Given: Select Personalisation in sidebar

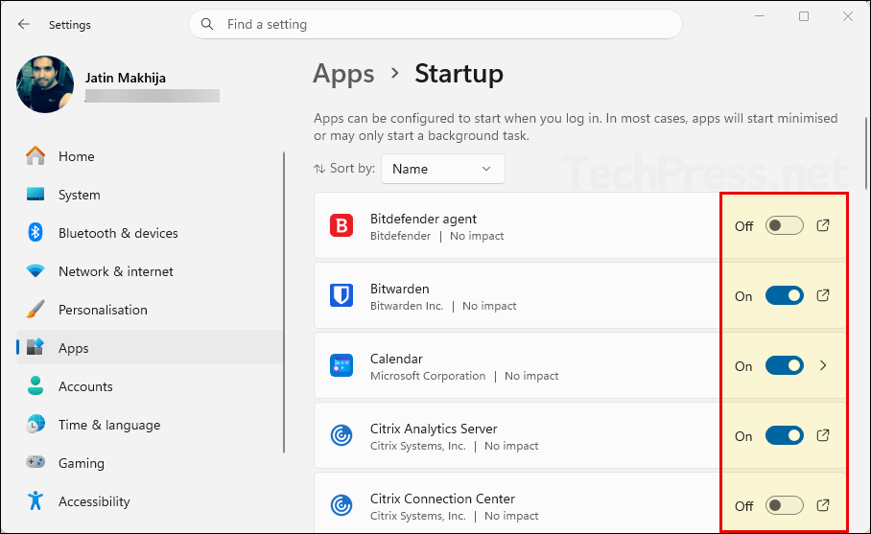Looking at the screenshot, I should (x=150, y=310).
